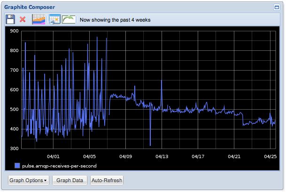Save the graph with the floppy disk icon
The height and width of the screenshot is (192, 286).
[x=10, y=19]
